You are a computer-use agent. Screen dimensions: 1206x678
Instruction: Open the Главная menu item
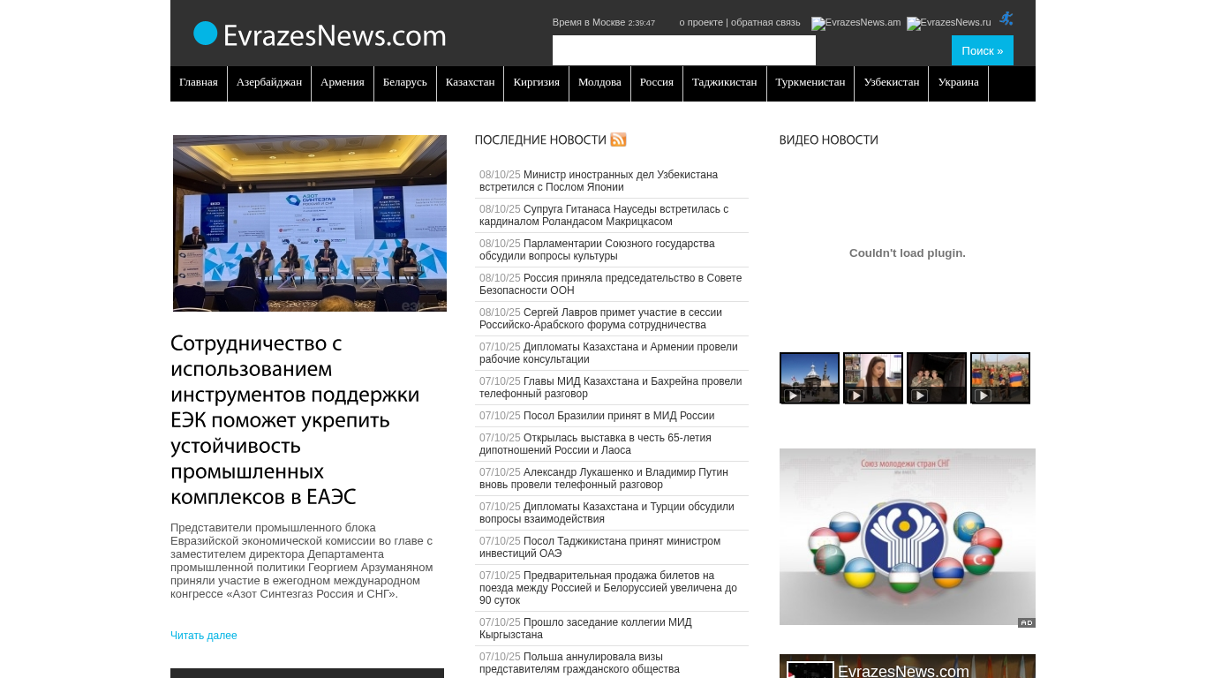point(199,83)
